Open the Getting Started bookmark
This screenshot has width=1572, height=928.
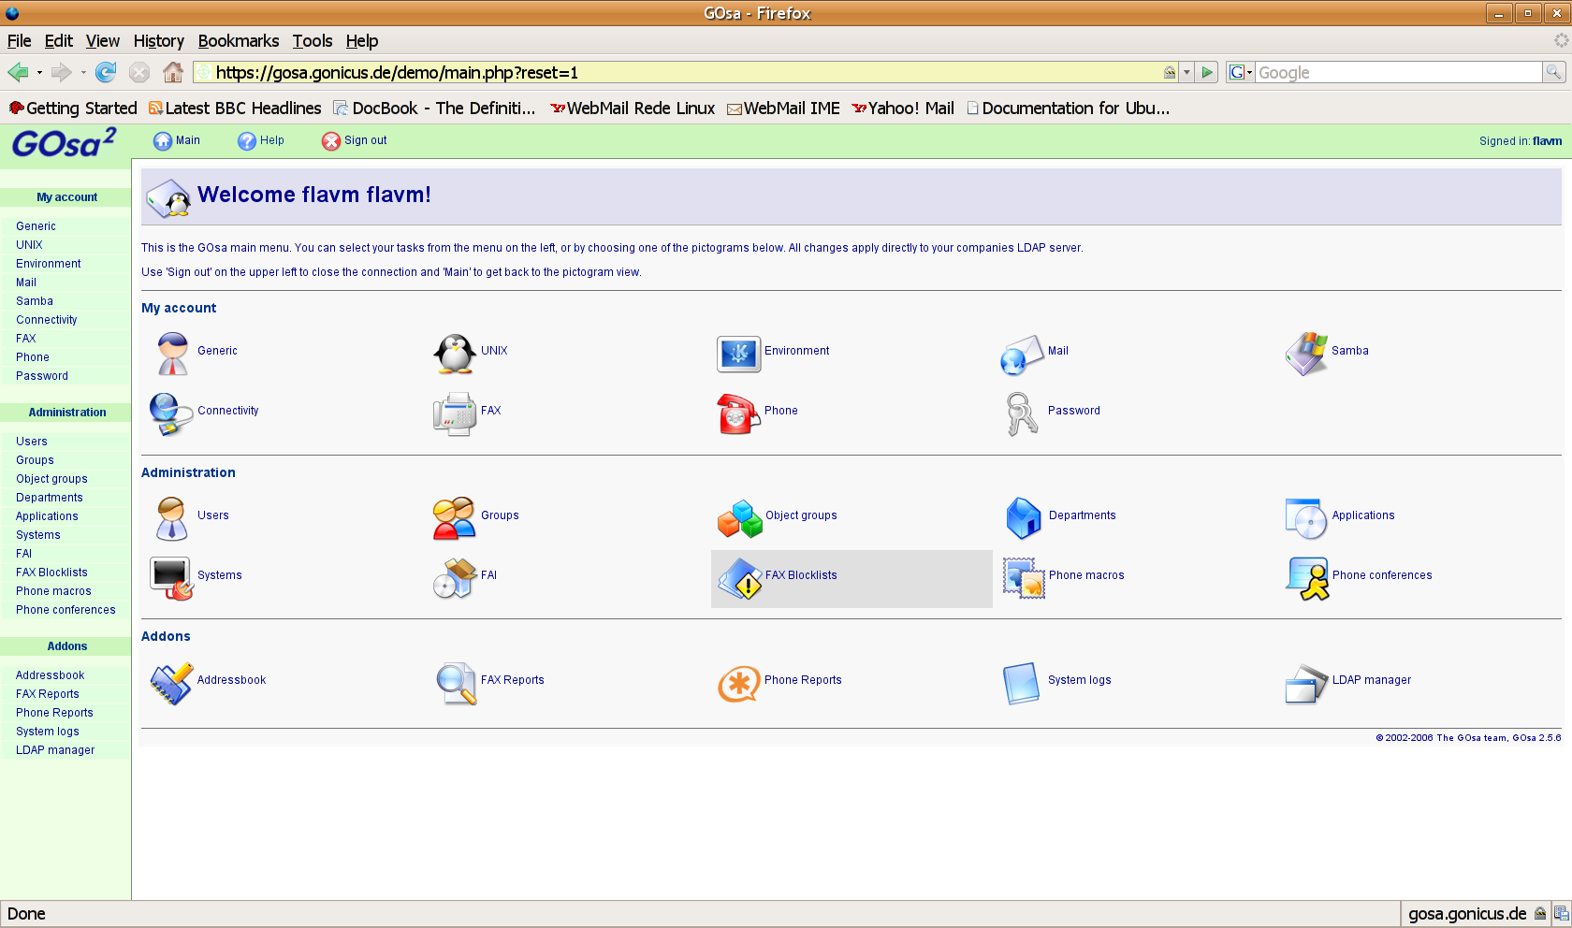point(73,109)
